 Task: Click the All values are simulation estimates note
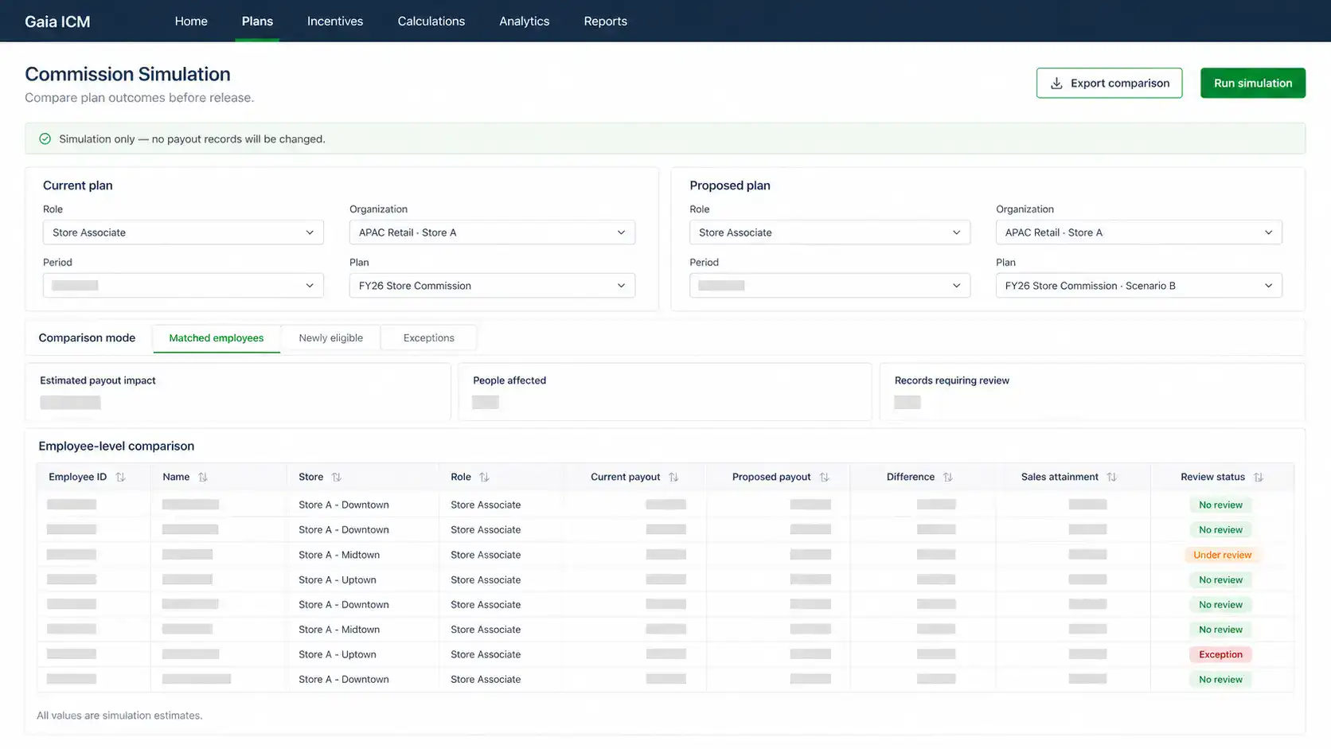click(119, 716)
